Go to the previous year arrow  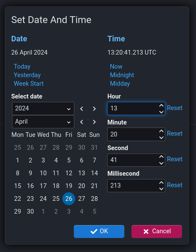point(82,109)
